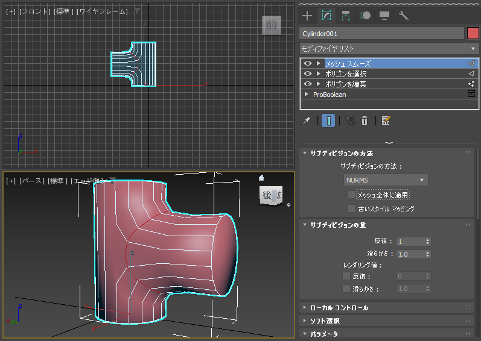Enable render 滑らかさ checkbox
The height and width of the screenshot is (341, 481).
[346, 289]
